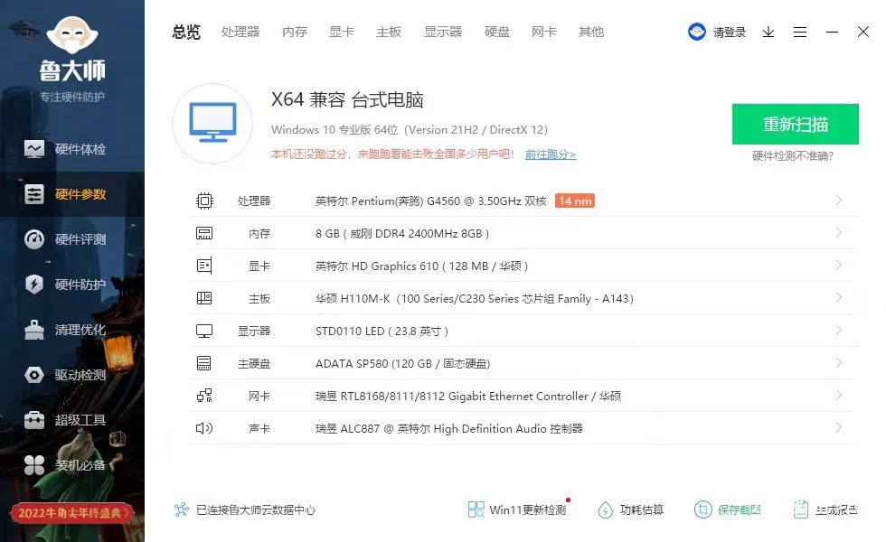Switch to the 内存 tab
The image size is (886, 542).
coord(295,33)
